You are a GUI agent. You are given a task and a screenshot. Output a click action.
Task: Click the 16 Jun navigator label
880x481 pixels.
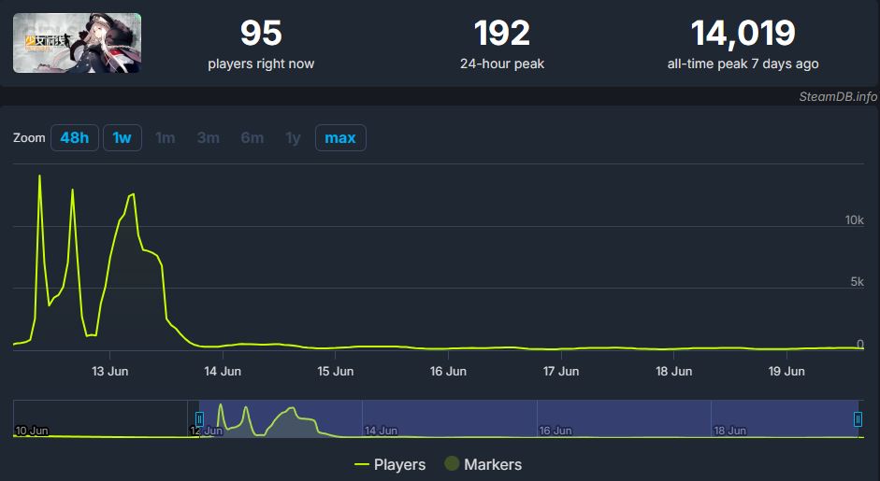(x=555, y=431)
